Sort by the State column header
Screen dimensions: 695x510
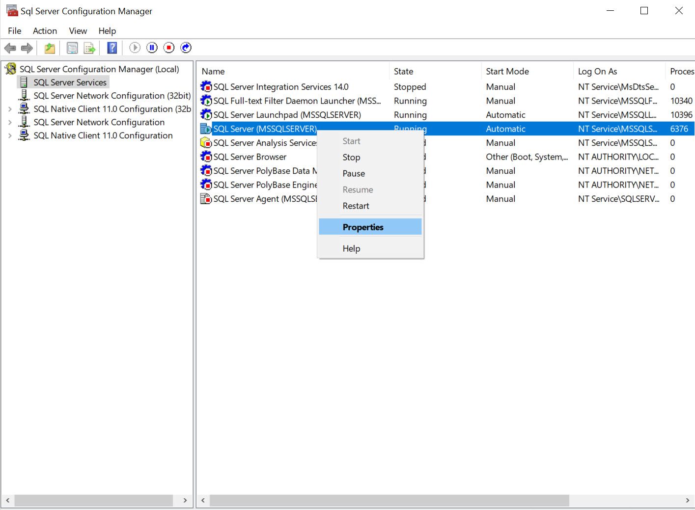pyautogui.click(x=435, y=71)
